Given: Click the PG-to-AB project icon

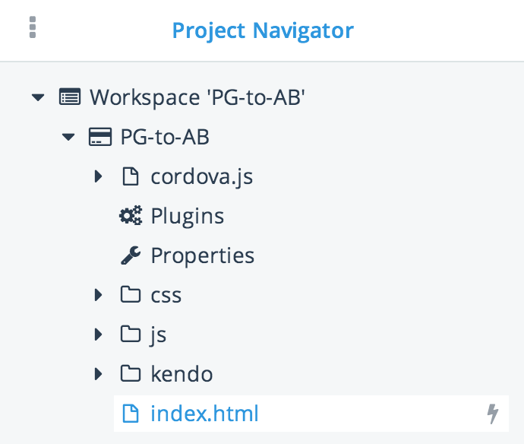Looking at the screenshot, I should point(100,137).
